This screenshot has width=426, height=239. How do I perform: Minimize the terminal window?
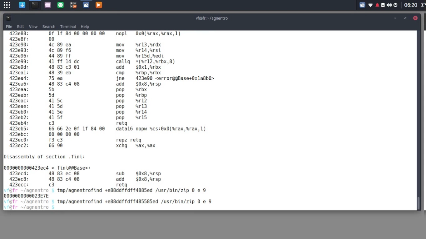(x=395, y=18)
